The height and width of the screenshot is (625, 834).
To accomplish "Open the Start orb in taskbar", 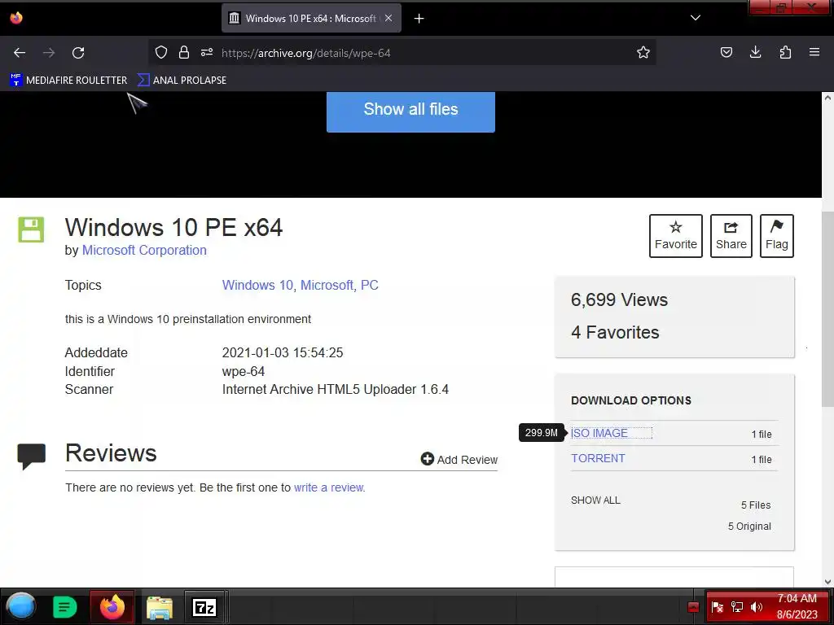I will coord(21,606).
